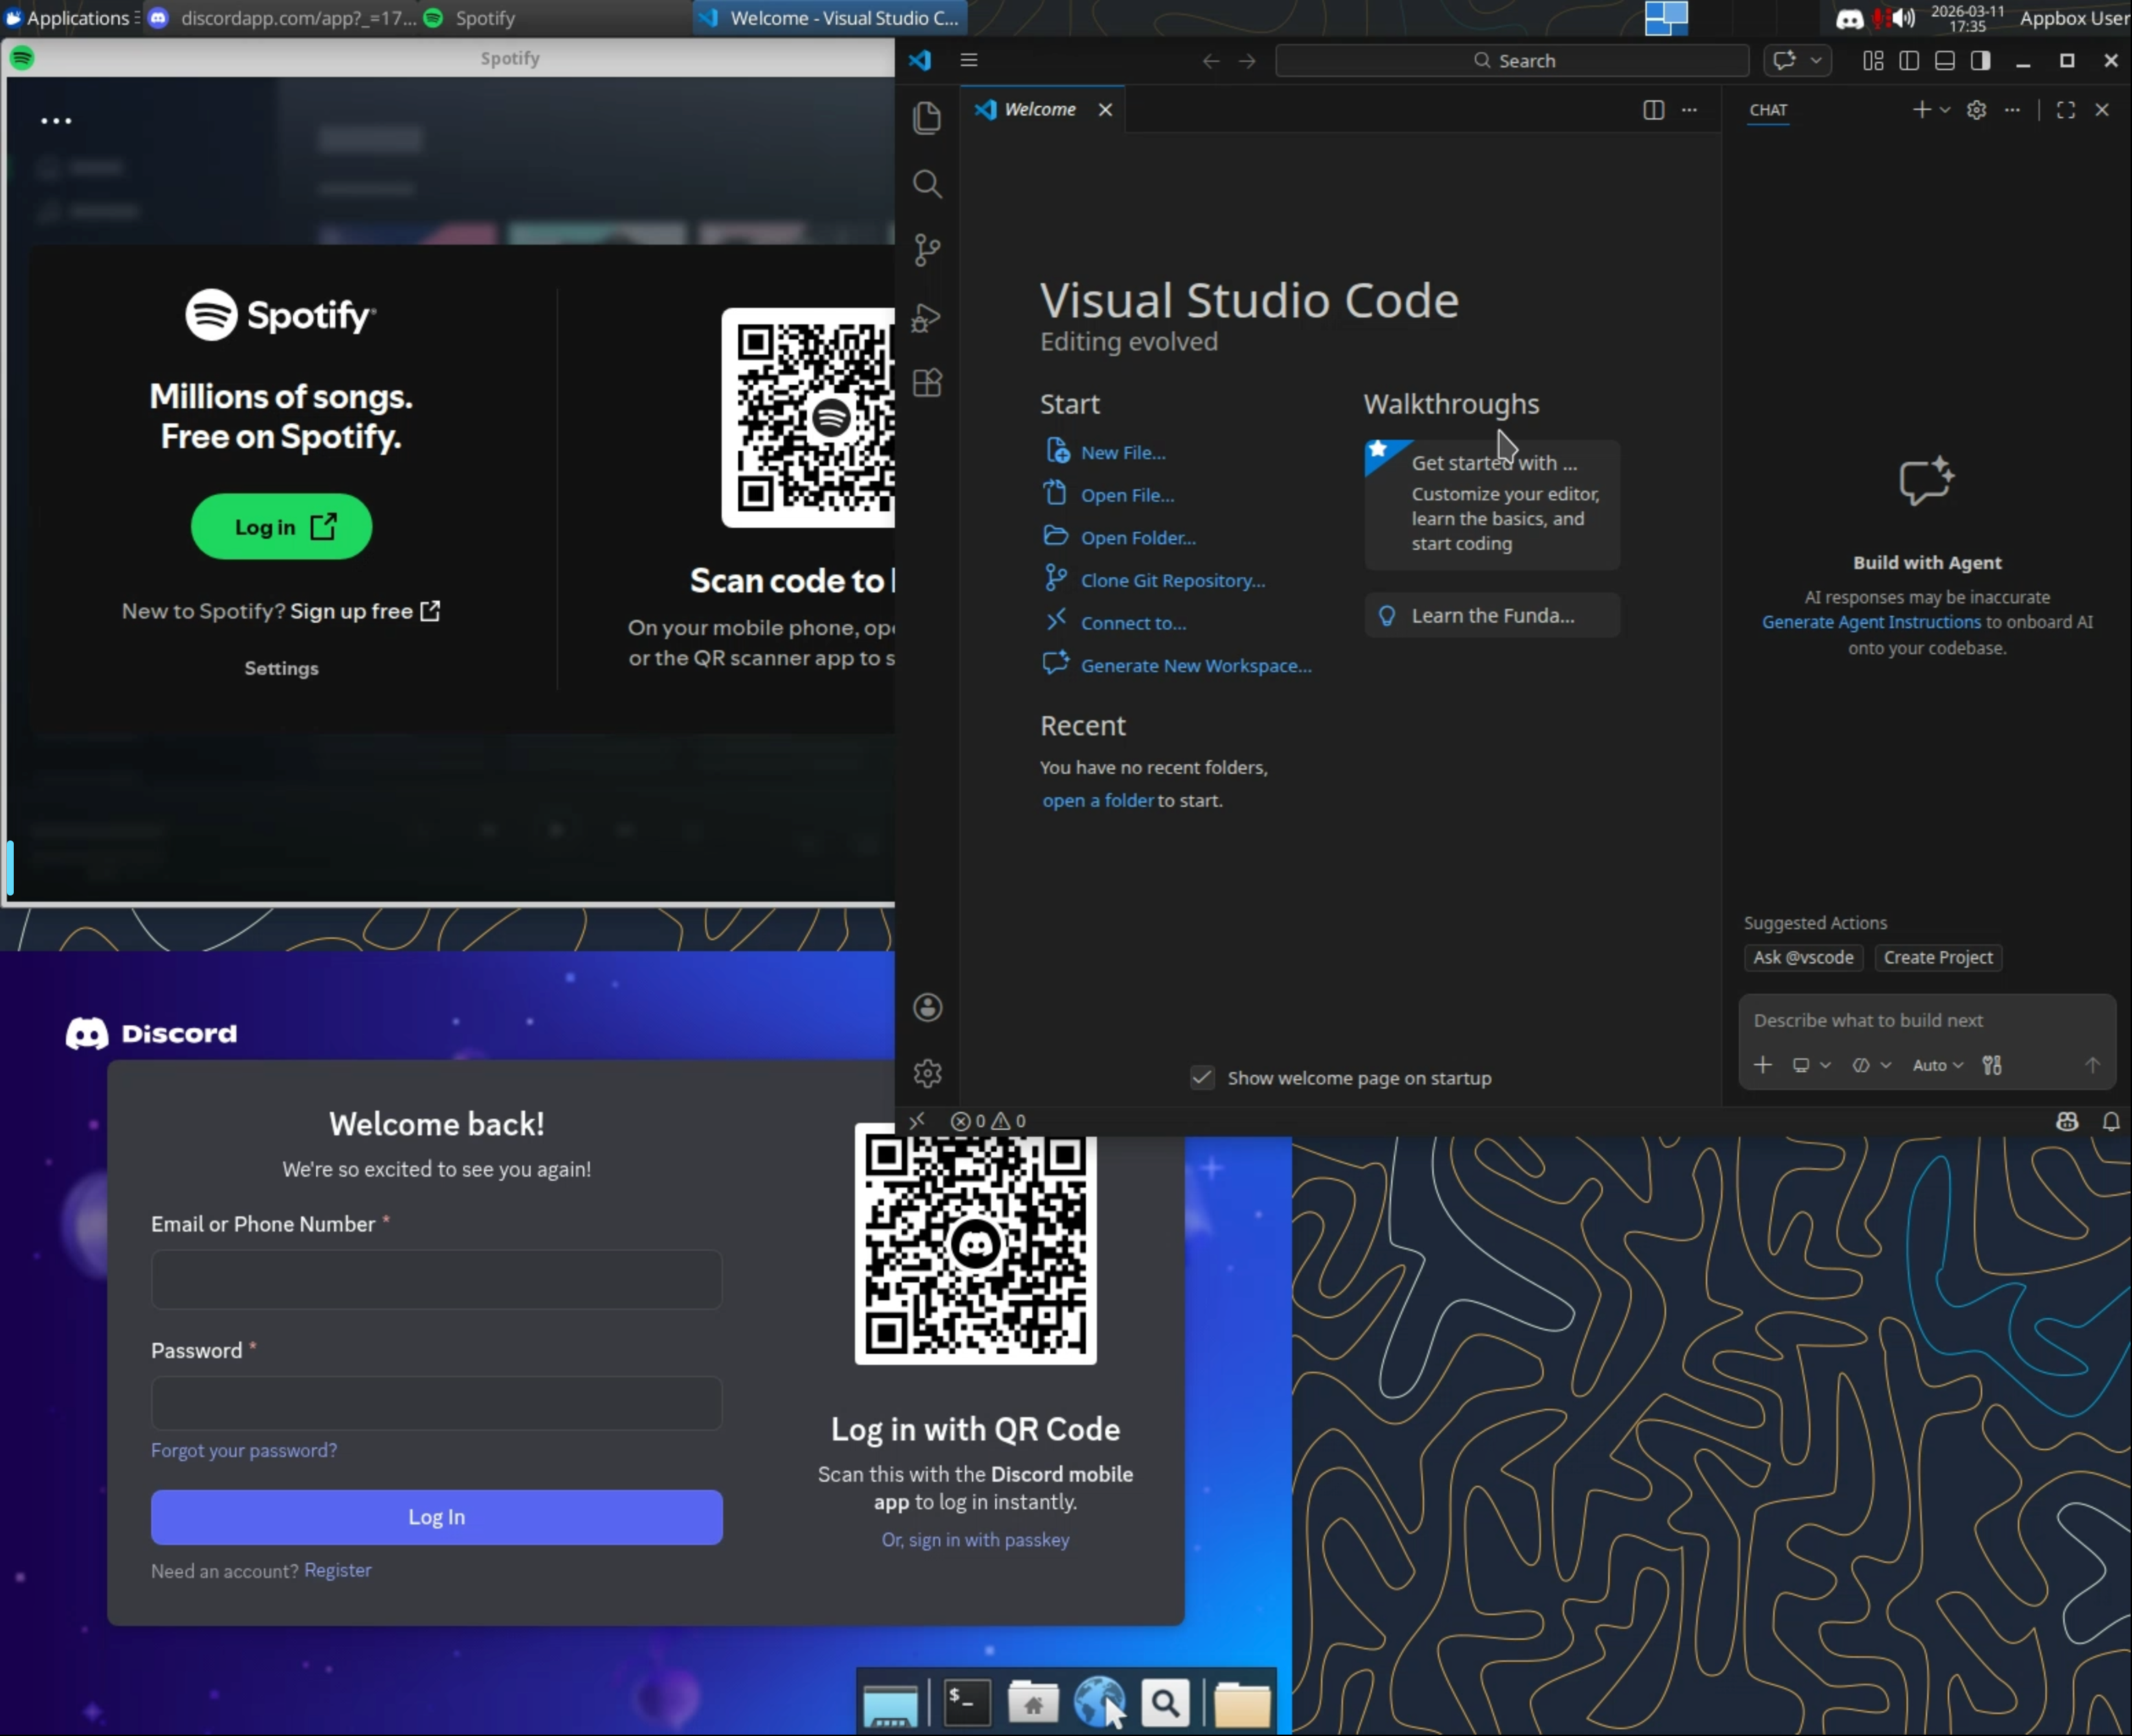This screenshot has width=2132, height=1736.
Task: Select the CHAT panel tab
Action: [1768, 110]
